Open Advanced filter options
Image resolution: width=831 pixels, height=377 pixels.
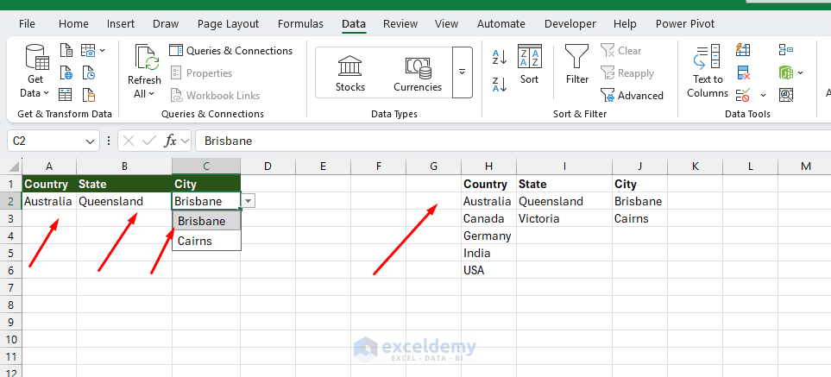[x=632, y=95]
